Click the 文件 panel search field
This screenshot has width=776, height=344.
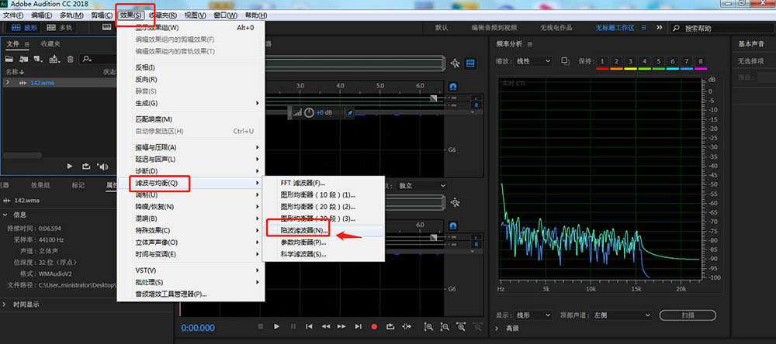(x=99, y=60)
